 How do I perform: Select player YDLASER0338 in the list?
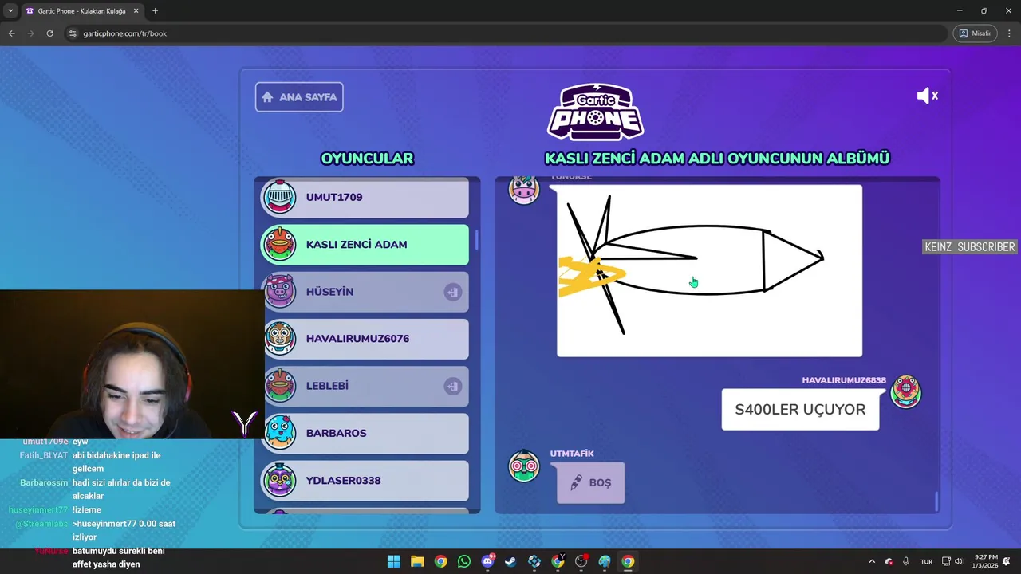[x=365, y=480]
